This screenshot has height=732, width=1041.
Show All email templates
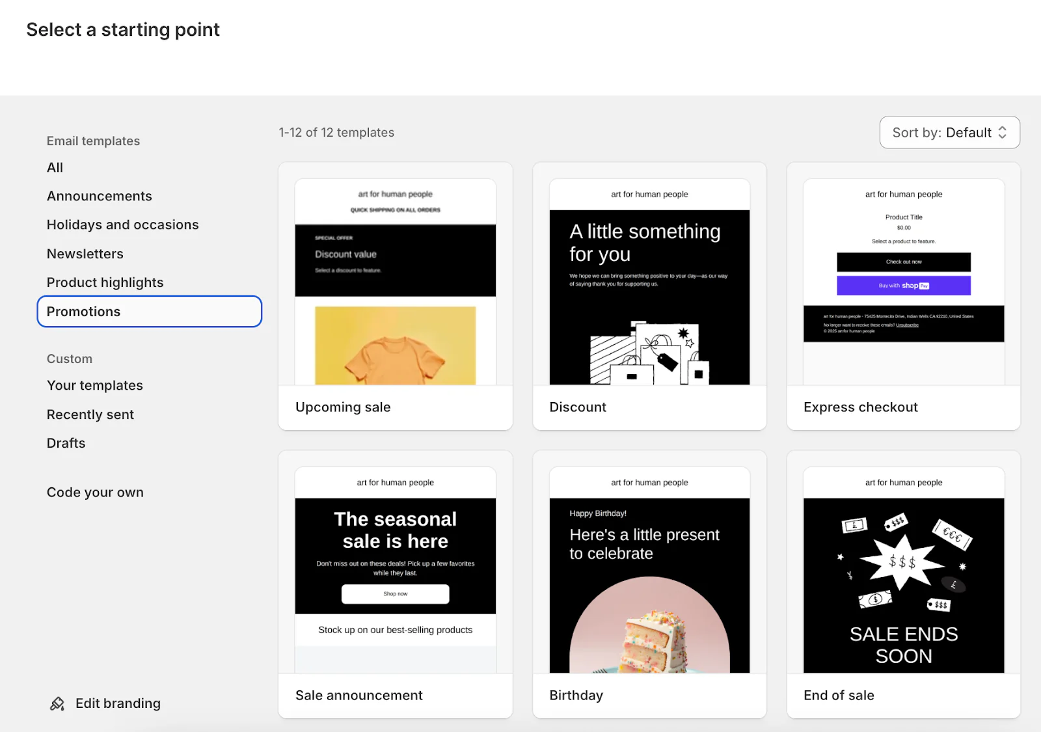(x=55, y=167)
